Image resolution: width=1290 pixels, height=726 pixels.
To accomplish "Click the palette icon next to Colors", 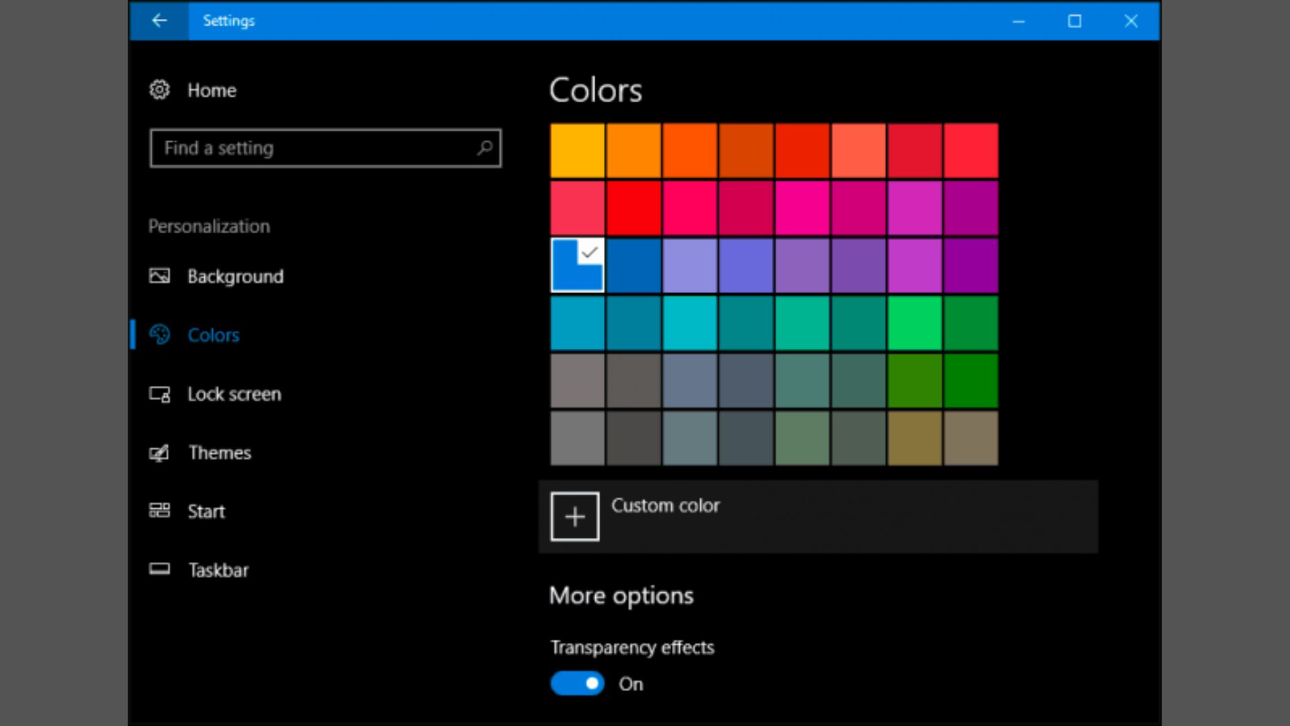I will tap(160, 335).
